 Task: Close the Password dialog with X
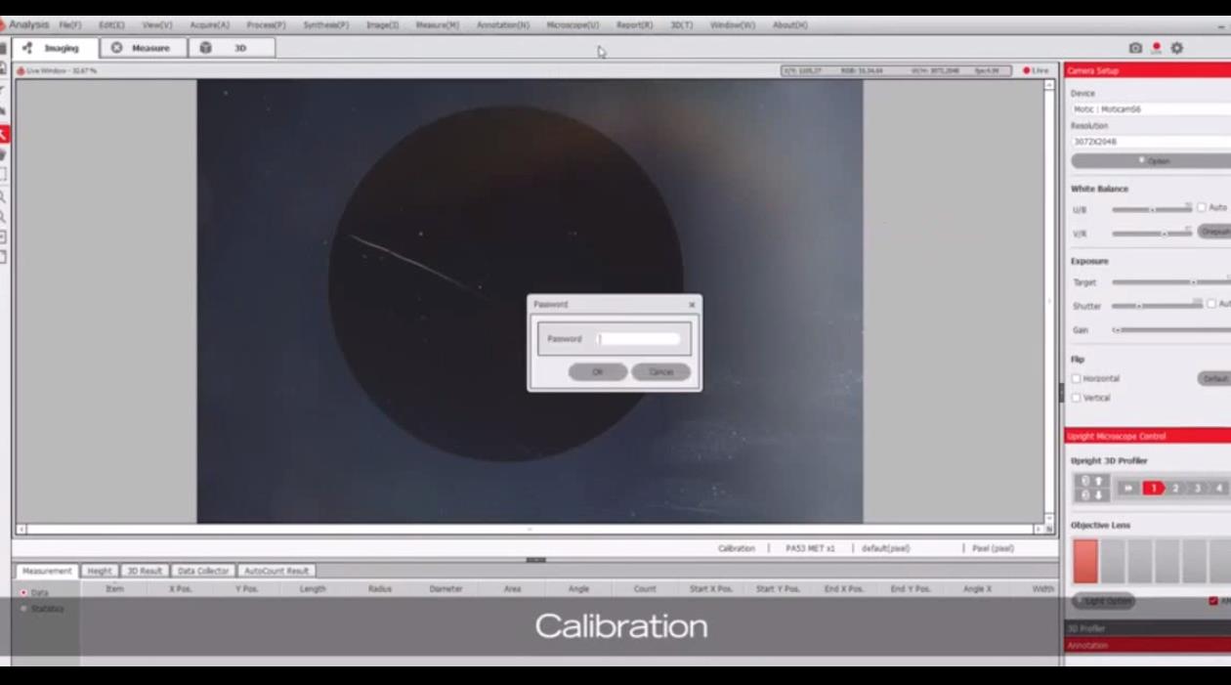[x=692, y=305]
